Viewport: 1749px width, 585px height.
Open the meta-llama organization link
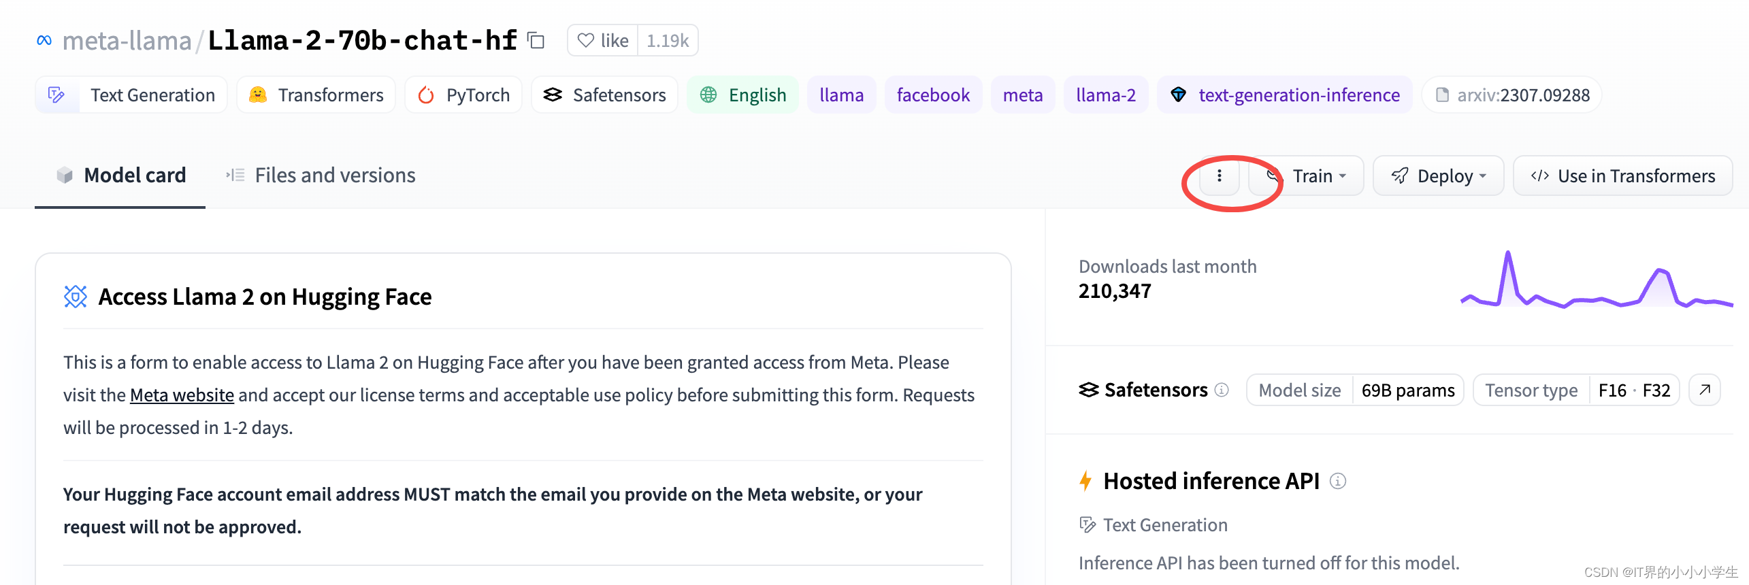127,41
